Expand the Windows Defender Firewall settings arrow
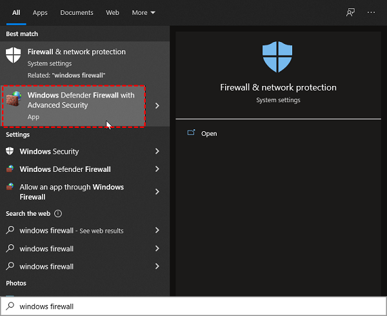This screenshot has width=387, height=316. coord(157,169)
